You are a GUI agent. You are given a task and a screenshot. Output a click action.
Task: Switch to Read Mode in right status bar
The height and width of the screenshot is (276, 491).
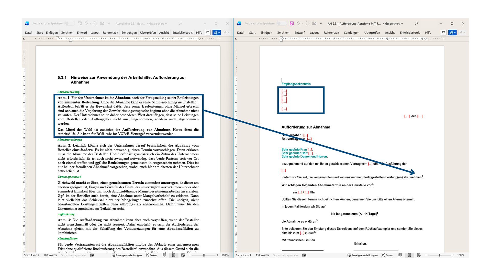tap(400, 255)
